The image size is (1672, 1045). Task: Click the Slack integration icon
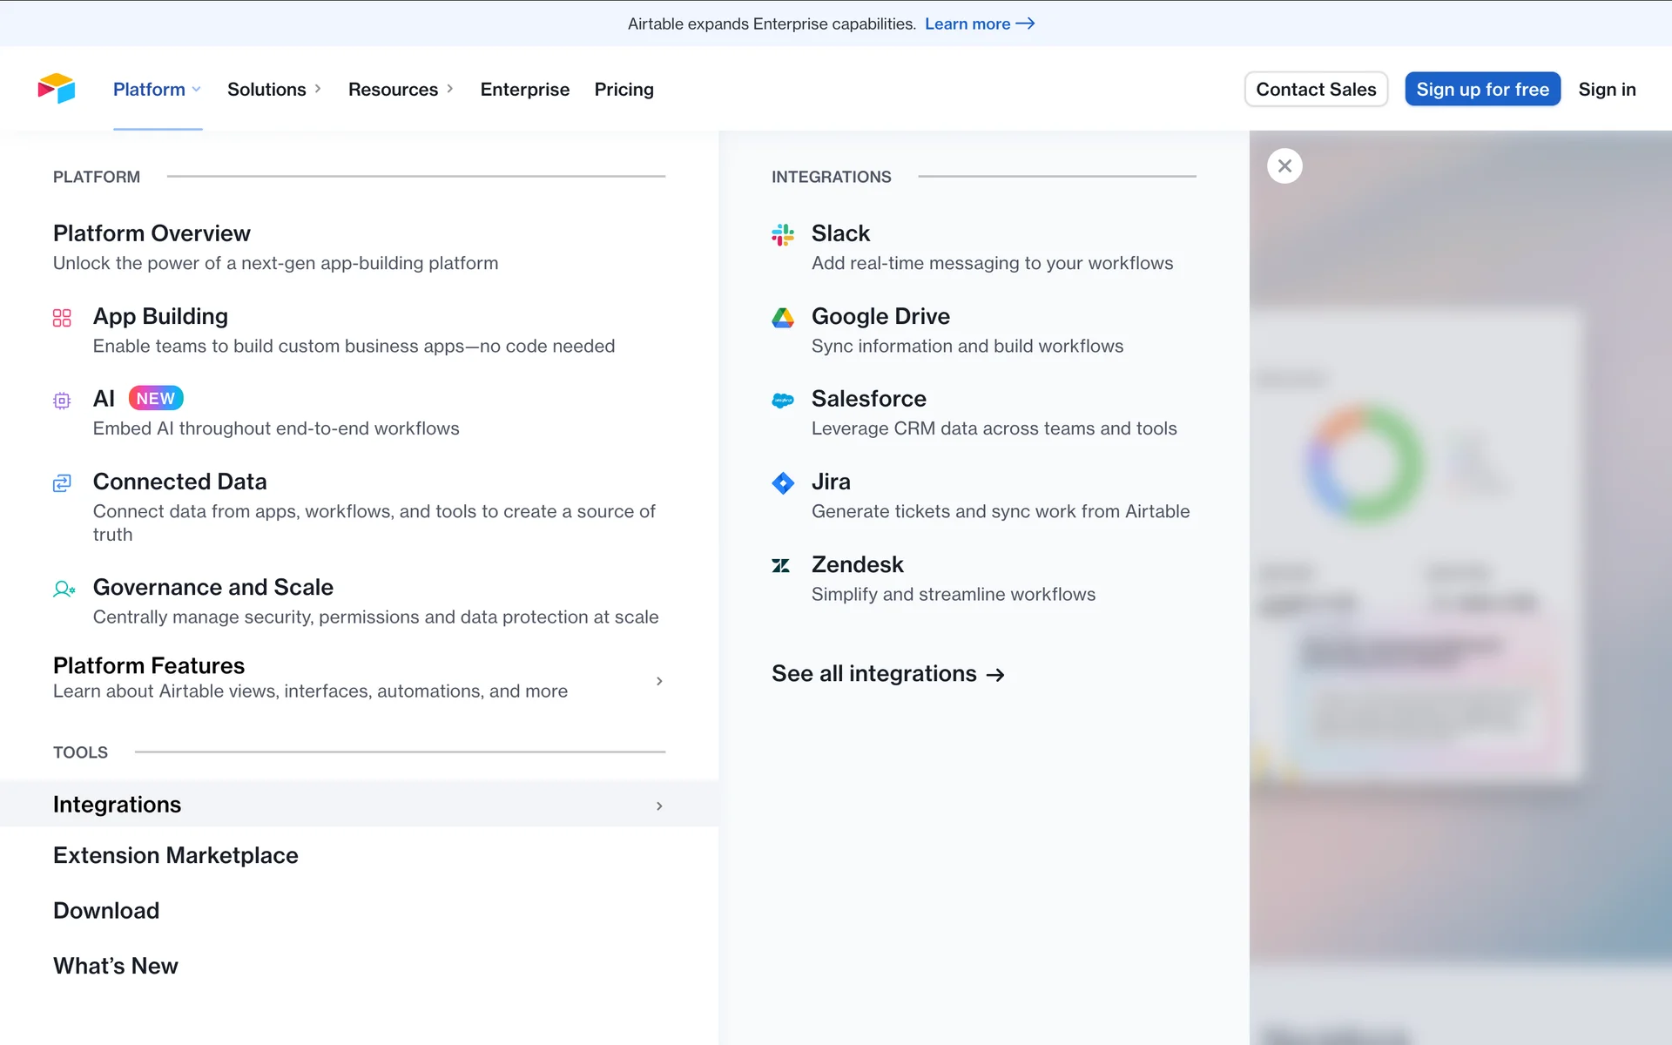pyautogui.click(x=782, y=234)
